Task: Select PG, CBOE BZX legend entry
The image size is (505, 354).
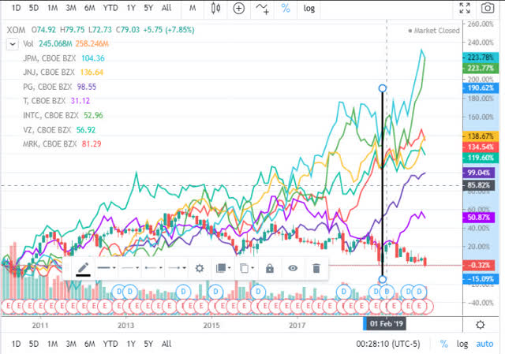Action: click(47, 87)
